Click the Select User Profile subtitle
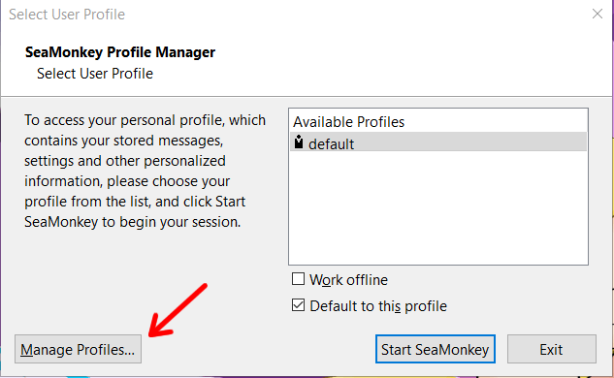The height and width of the screenshot is (378, 614). [95, 74]
